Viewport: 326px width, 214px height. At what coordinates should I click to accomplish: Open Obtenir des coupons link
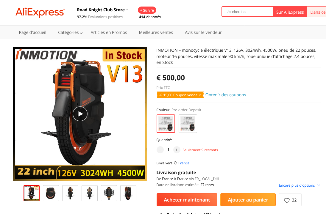coord(226,95)
